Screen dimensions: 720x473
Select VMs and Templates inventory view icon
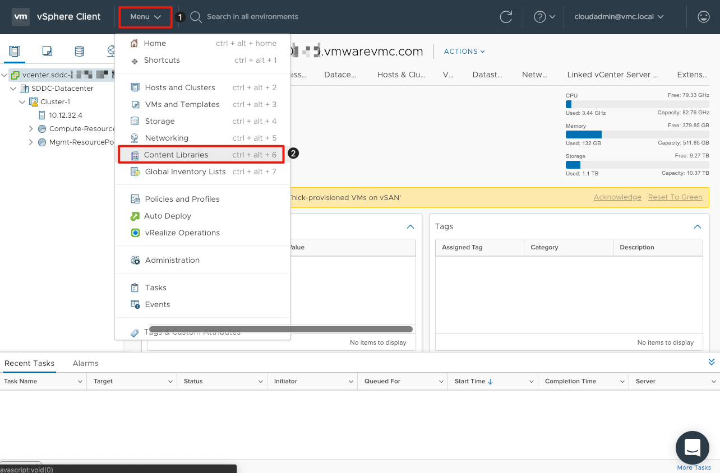point(47,52)
